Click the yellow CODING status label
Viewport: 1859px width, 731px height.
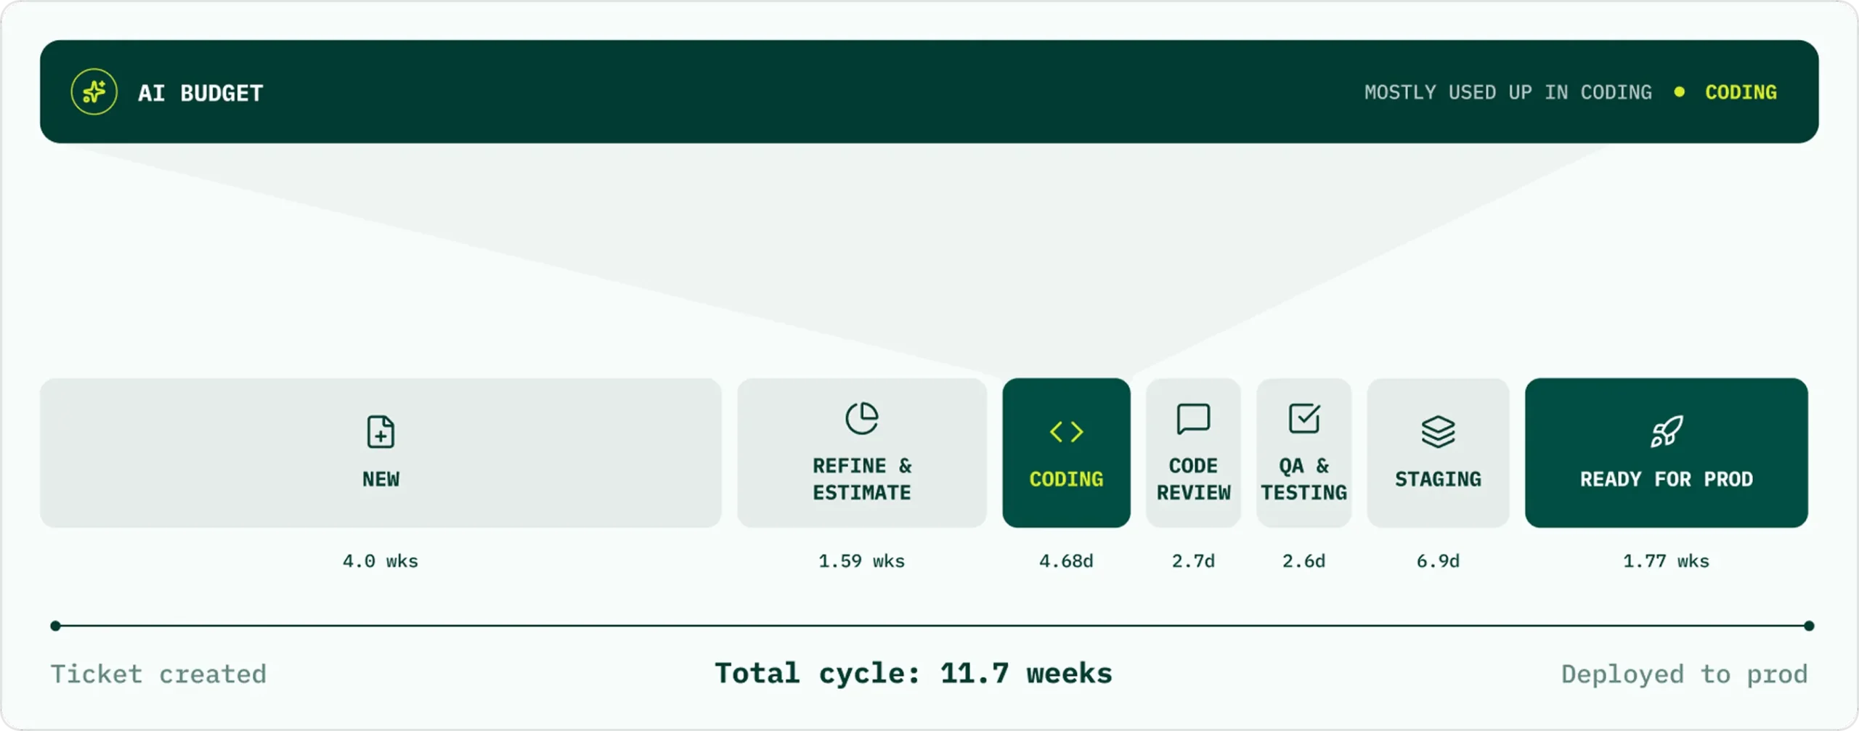(1741, 92)
